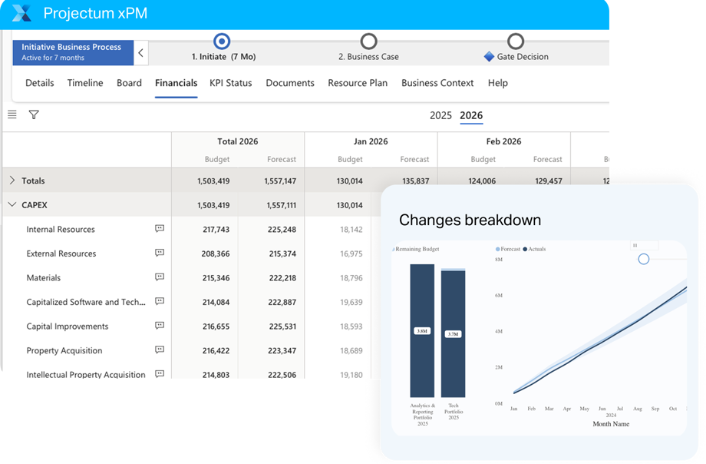Select the Gate Decision stage circle
This screenshot has height=464, width=706.
point(516,41)
